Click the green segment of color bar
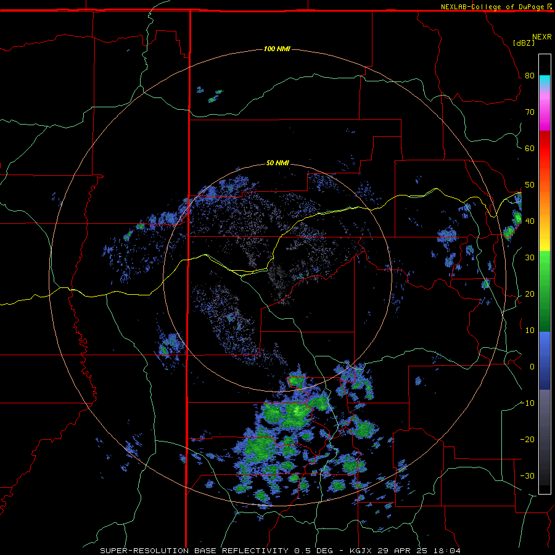Screen dimensions: 555x555 tap(545, 291)
